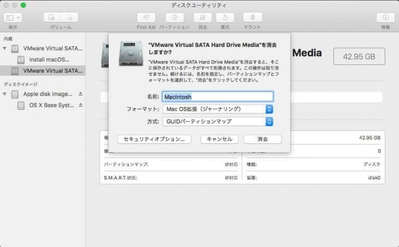Open the パーティション (Partition) toolbar tool

pos(174,17)
